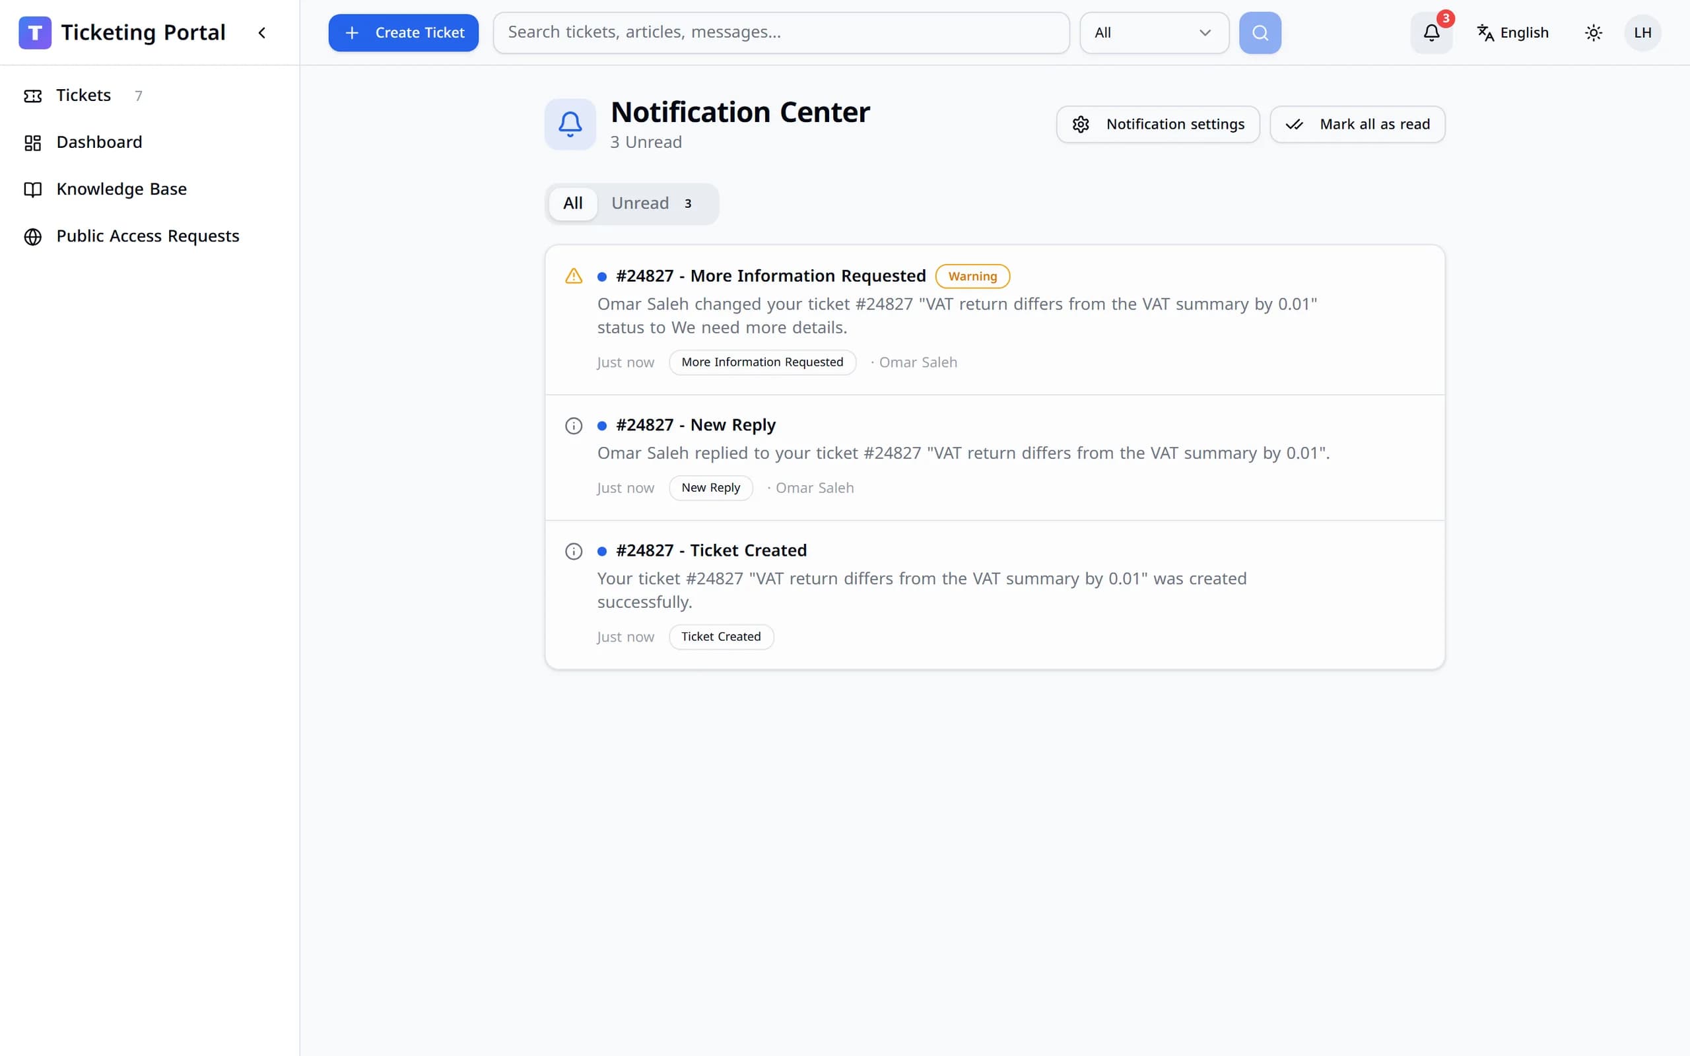Change language via the English selector
1690x1056 pixels.
coord(1512,33)
